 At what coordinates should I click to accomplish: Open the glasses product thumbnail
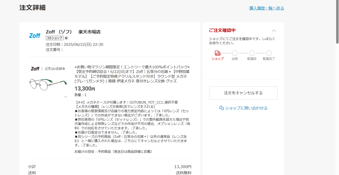click(48, 82)
